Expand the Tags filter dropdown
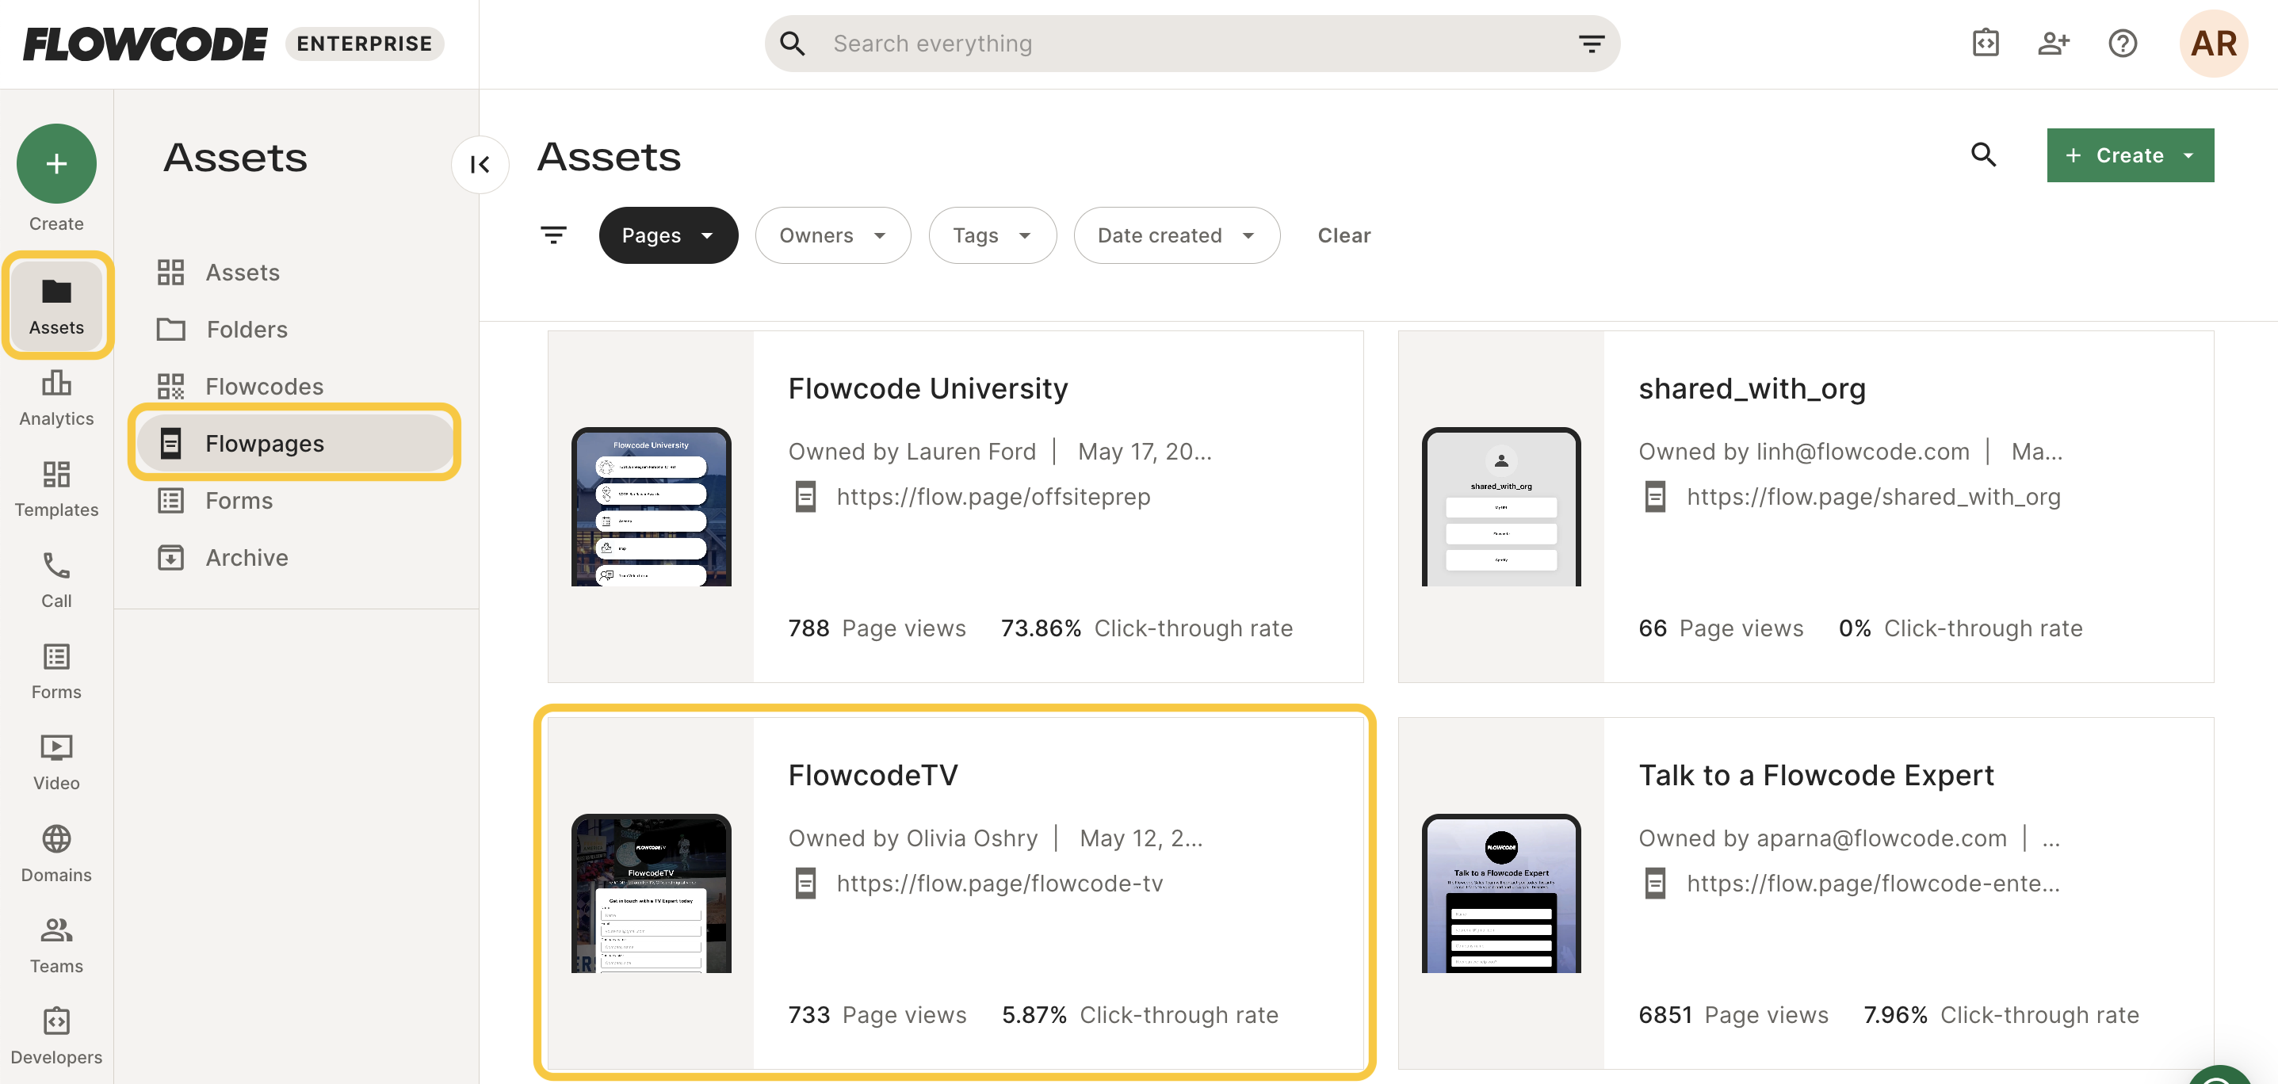Viewport: 2278px width, 1084px height. point(992,235)
